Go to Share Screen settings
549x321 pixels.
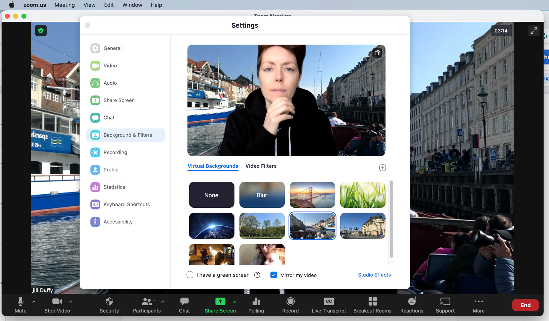126,100
